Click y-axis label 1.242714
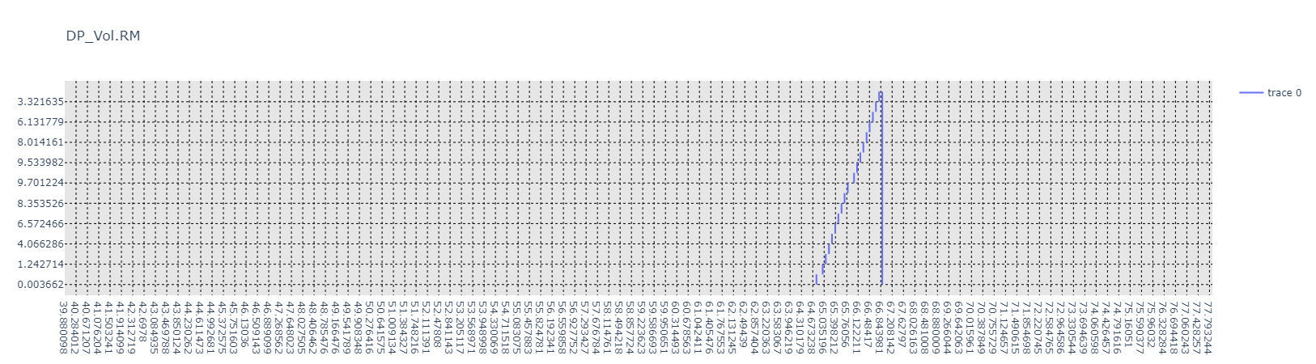Viewport: 1316px width, 364px height. pyautogui.click(x=40, y=264)
